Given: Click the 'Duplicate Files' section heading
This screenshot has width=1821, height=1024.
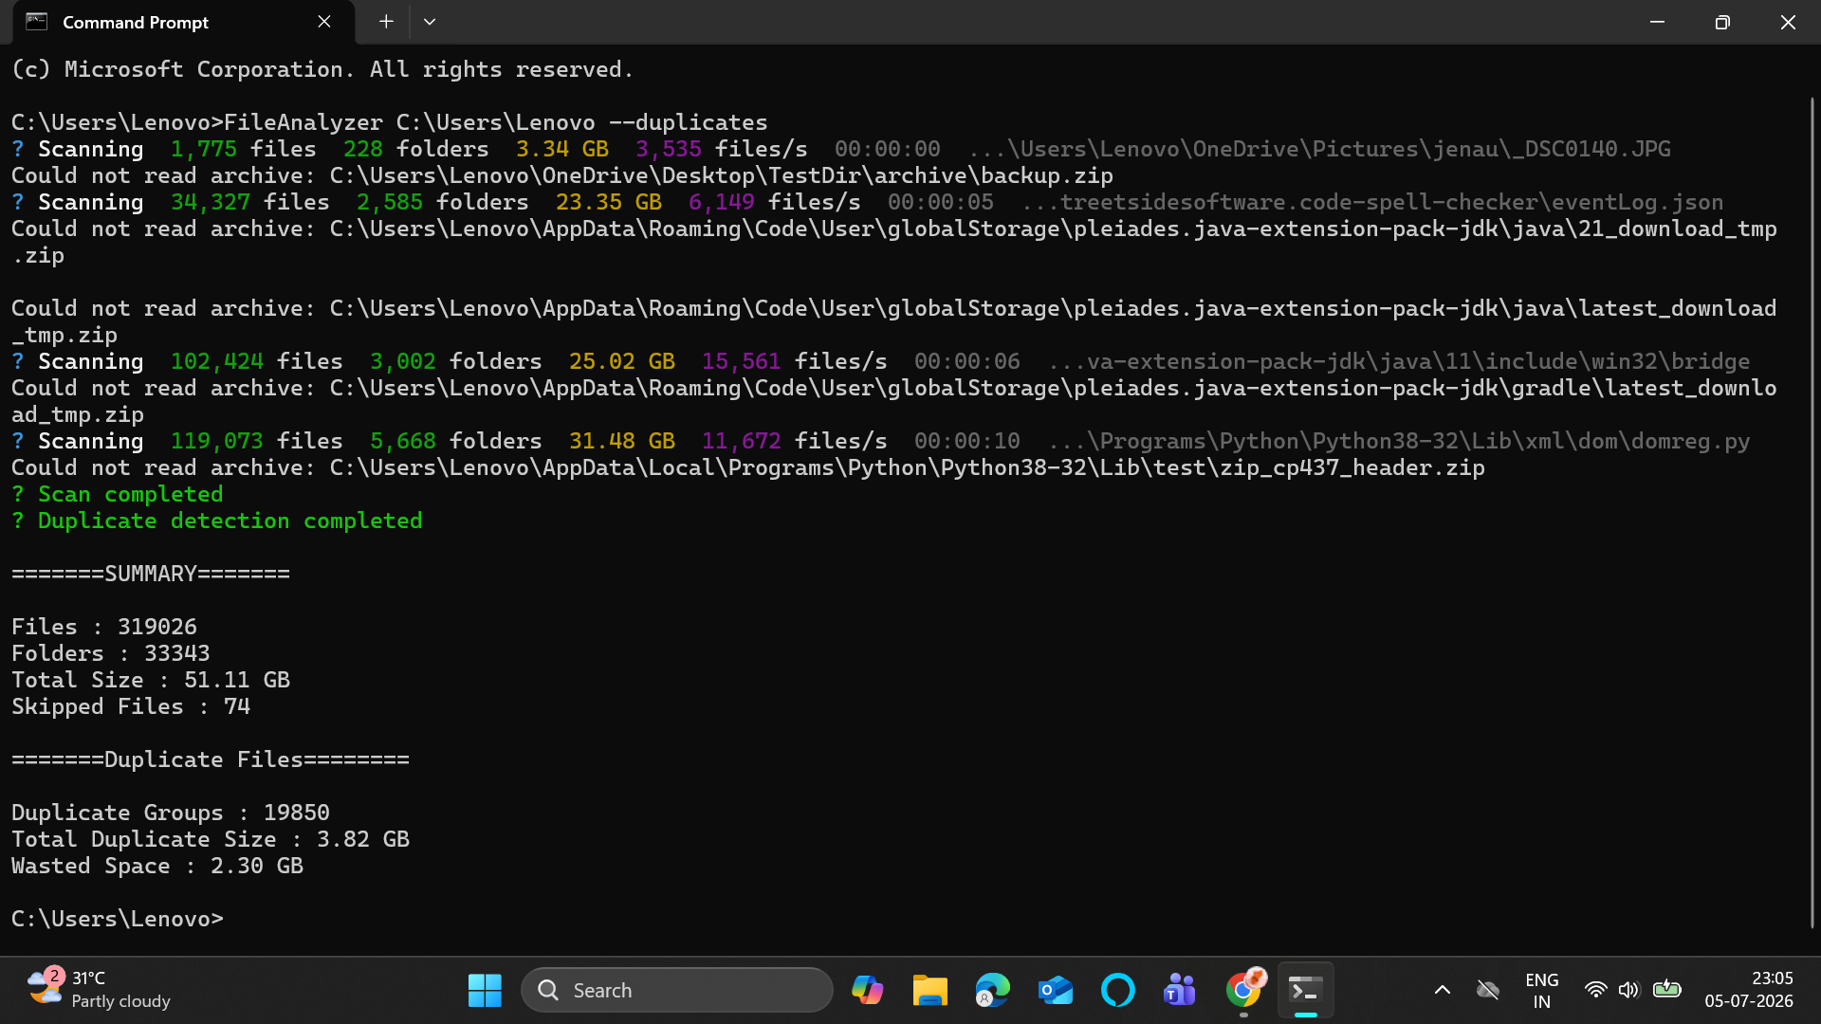Looking at the screenshot, I should pyautogui.click(x=211, y=759).
